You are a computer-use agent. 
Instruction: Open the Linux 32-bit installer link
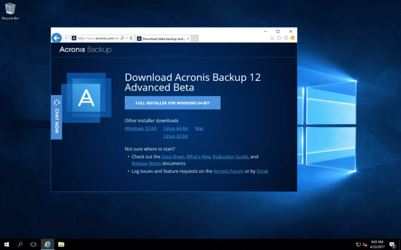[176, 136]
